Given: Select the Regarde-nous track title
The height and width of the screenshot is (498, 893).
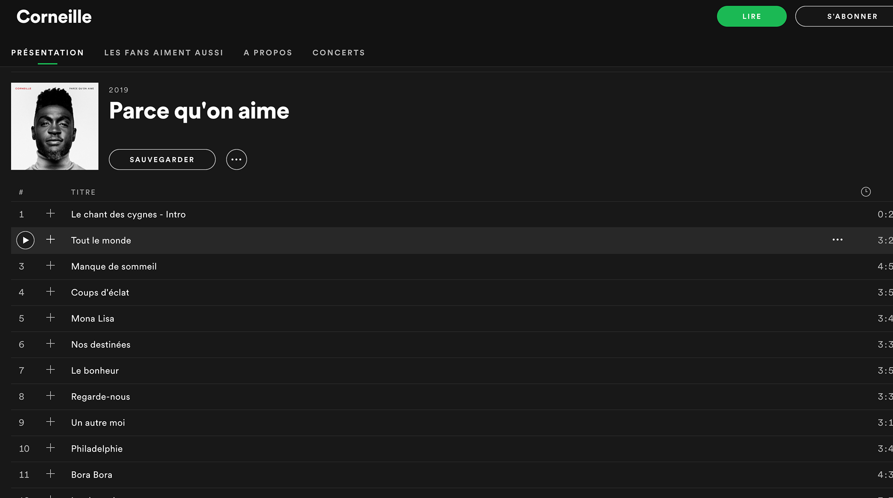Looking at the screenshot, I should (100, 397).
